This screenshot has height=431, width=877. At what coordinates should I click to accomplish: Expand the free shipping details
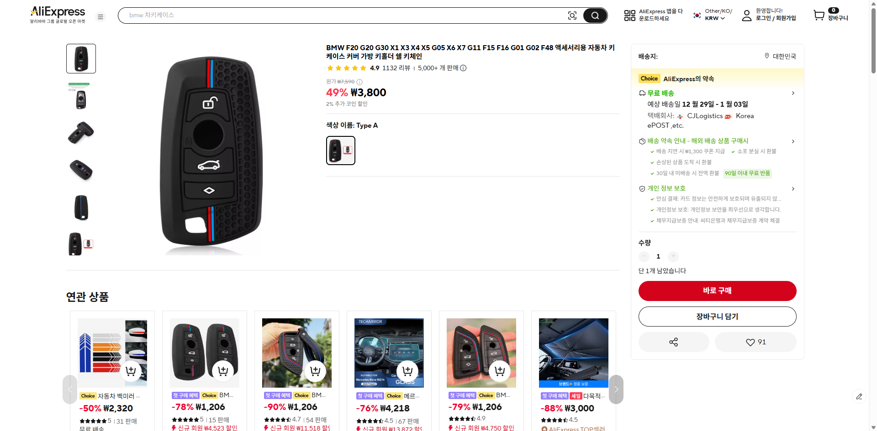tap(793, 93)
